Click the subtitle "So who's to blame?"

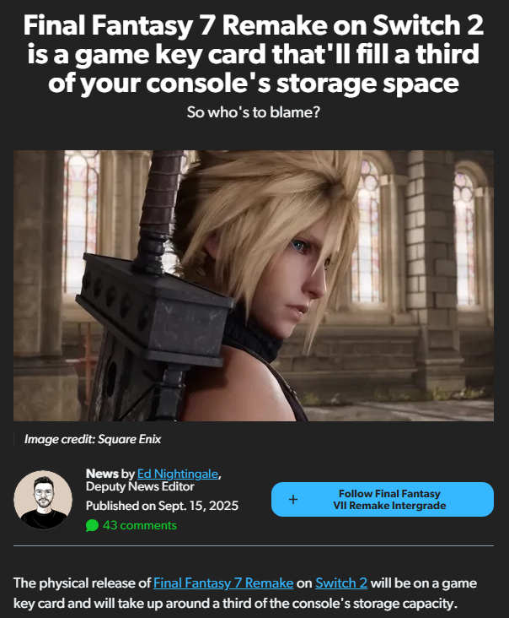pyautogui.click(x=254, y=112)
